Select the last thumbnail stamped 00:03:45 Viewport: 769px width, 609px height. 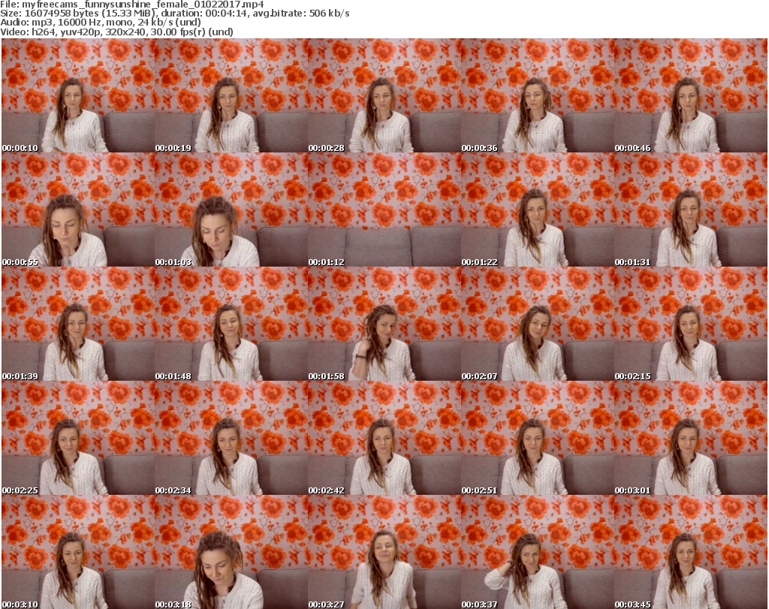pos(691,552)
